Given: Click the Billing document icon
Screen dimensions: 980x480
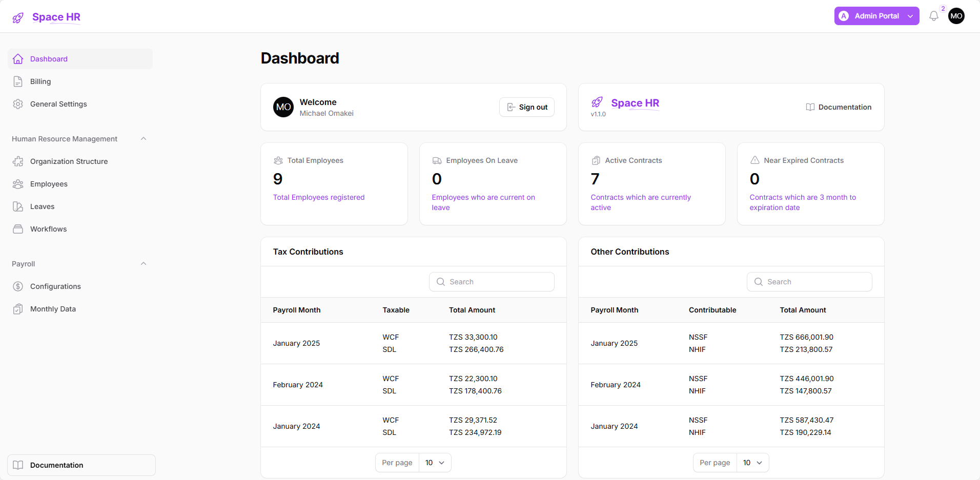Looking at the screenshot, I should coord(18,81).
